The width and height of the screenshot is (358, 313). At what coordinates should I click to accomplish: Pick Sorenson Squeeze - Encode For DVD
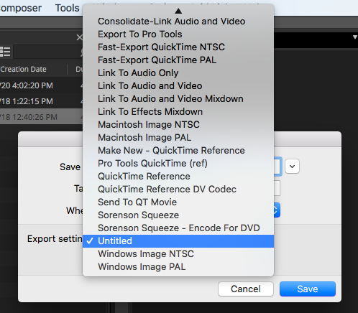[178, 228]
